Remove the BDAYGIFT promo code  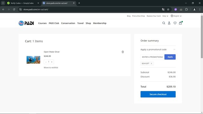pyautogui.click(x=151, y=63)
